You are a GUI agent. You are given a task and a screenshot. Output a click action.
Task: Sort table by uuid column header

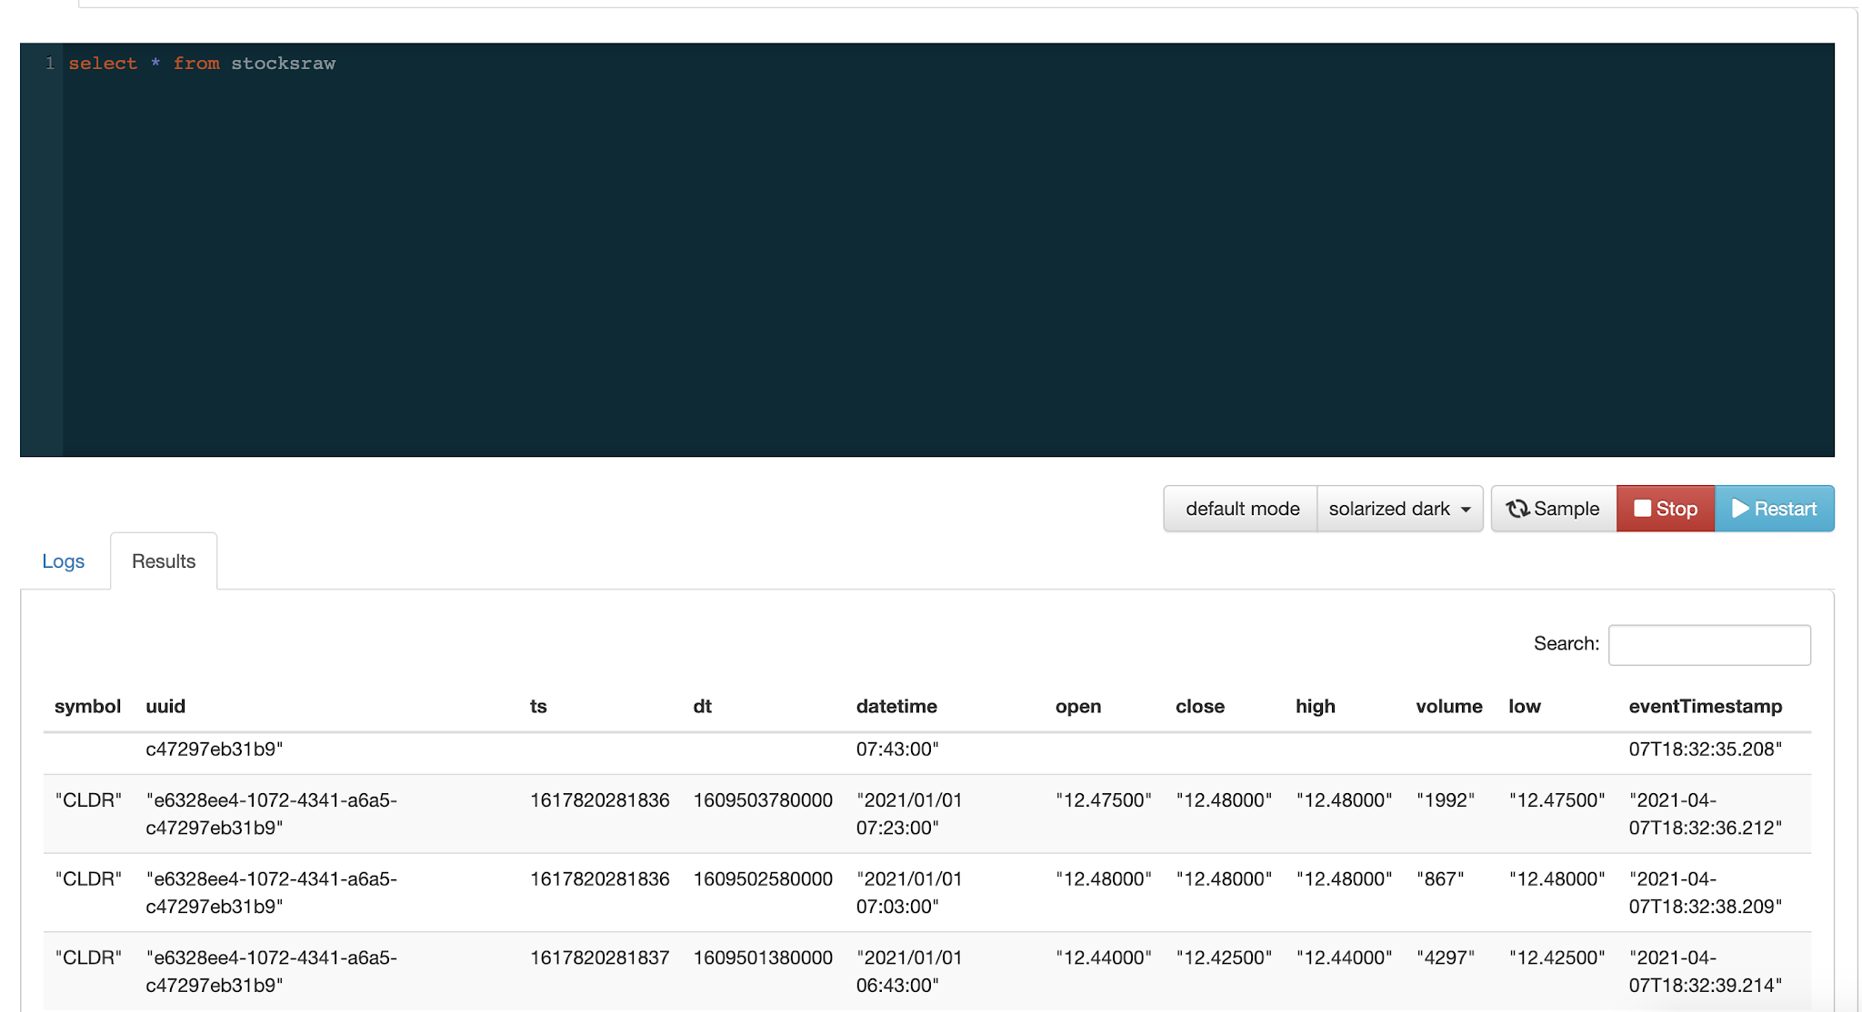(x=165, y=707)
